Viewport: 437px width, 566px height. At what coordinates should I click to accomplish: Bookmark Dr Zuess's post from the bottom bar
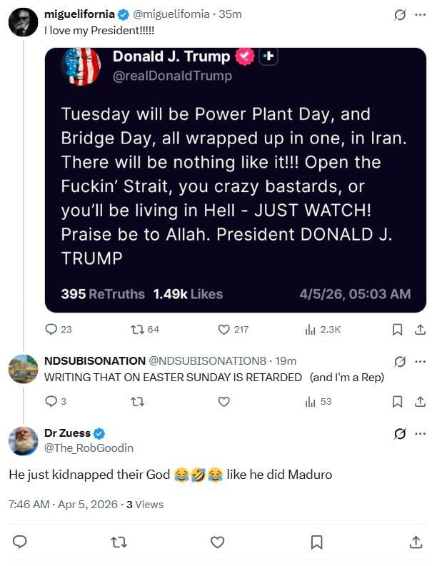coord(317,542)
